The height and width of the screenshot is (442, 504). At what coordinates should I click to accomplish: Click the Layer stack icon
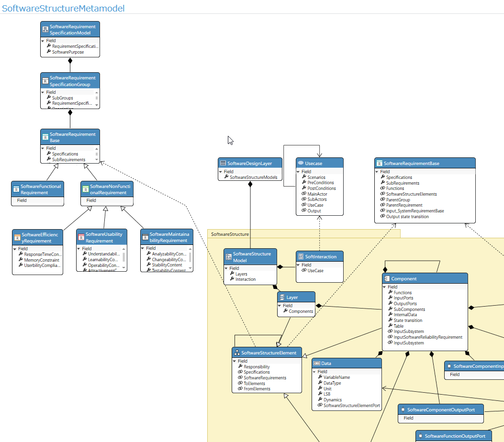(x=282, y=297)
